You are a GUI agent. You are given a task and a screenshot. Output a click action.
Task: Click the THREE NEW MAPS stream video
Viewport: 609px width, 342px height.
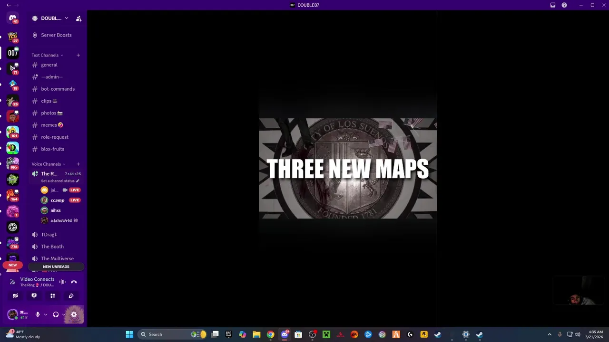347,169
